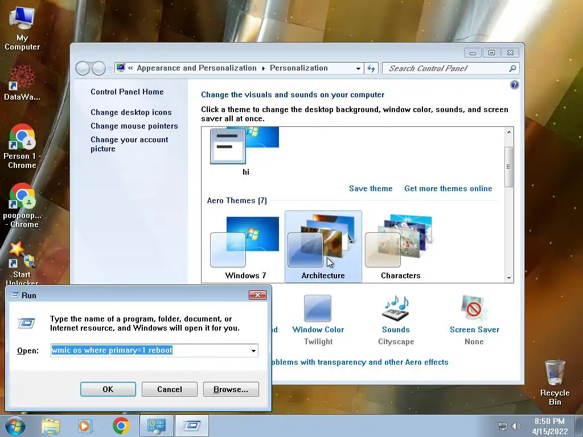
Task: Click Change your account picture link
Action: pos(129,144)
